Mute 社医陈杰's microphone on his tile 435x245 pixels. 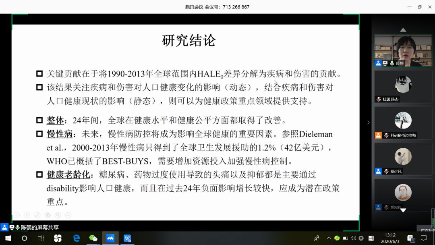pos(379,99)
